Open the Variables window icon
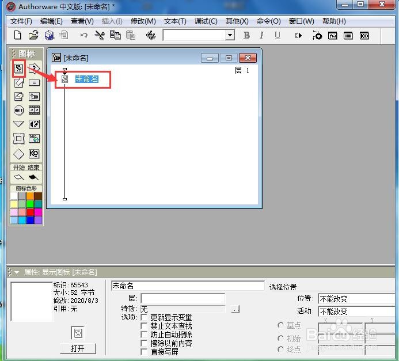The height and width of the screenshot is (361, 399). [348, 36]
